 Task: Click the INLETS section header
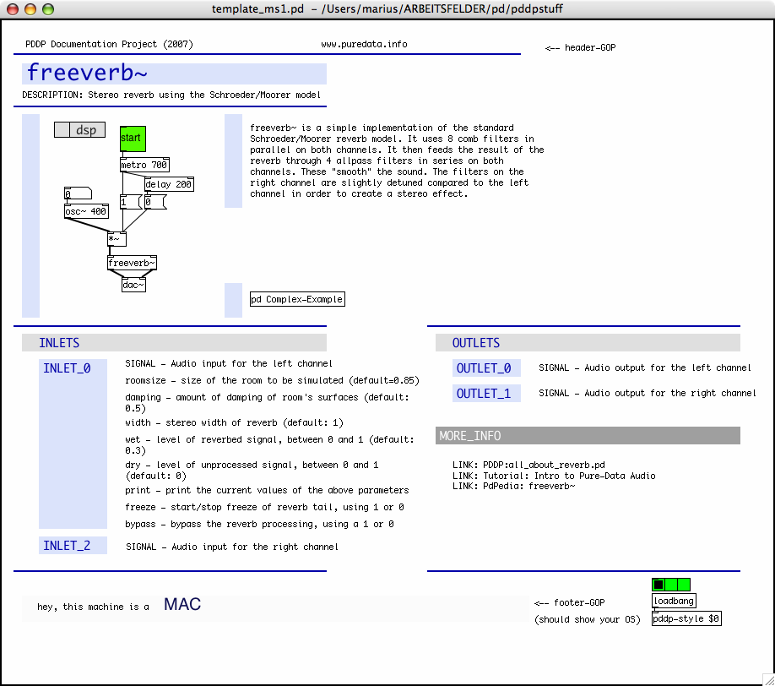(174, 343)
